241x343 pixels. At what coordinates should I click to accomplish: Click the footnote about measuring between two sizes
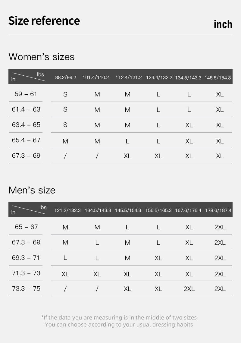click(x=119, y=318)
